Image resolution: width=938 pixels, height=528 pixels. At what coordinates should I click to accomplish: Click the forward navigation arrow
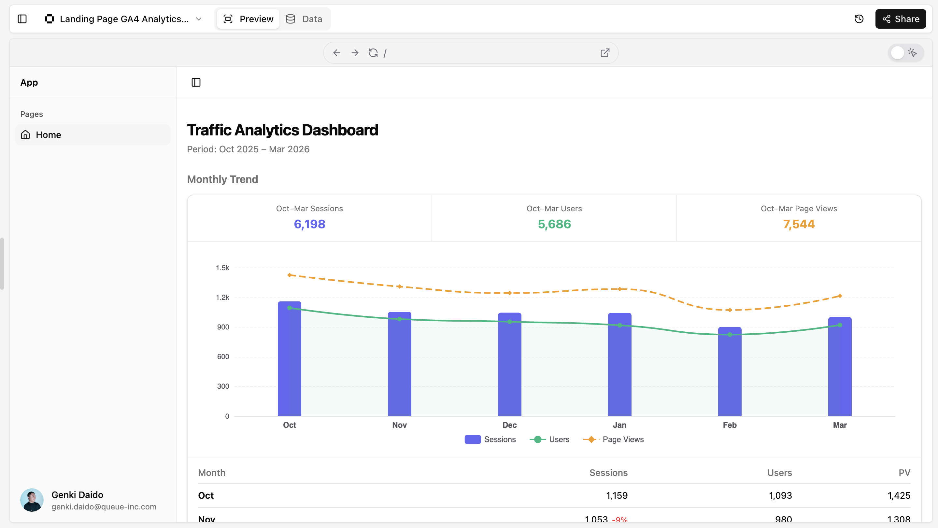pyautogui.click(x=355, y=53)
